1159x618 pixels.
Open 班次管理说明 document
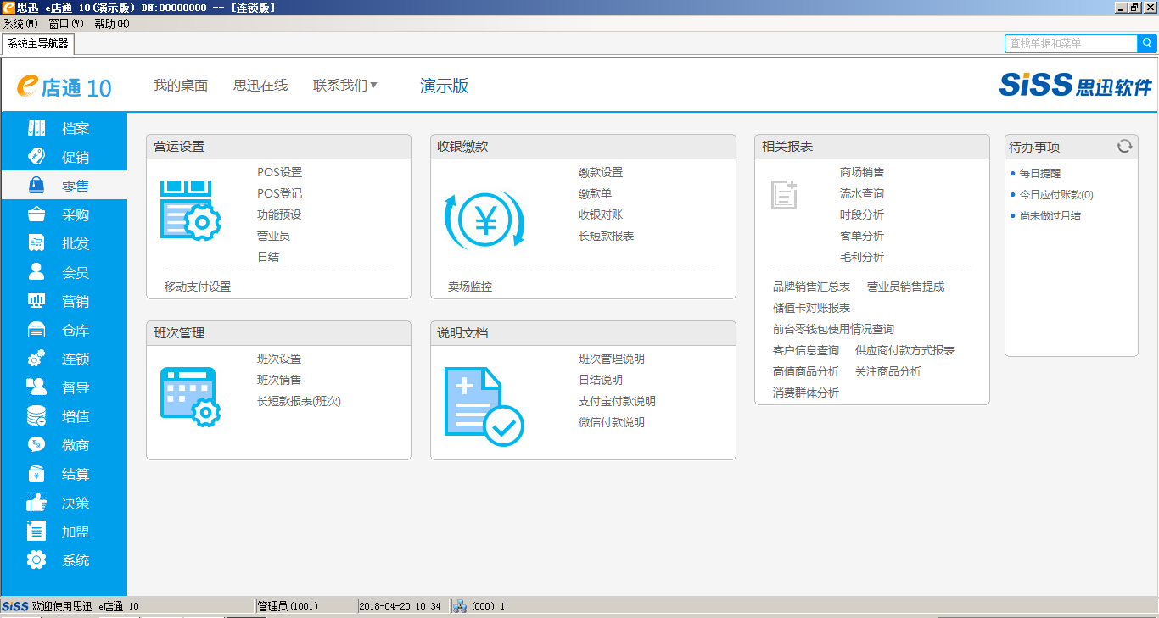tap(612, 359)
